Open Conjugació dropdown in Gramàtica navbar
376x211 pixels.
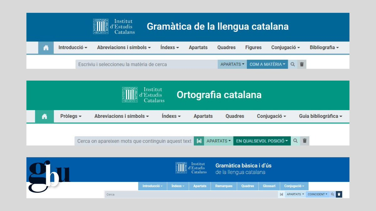tap(285, 48)
